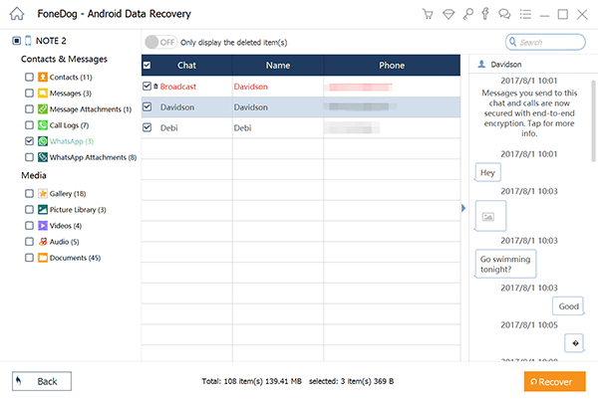
Task: Click the WhatsApp category icon
Action: (x=43, y=141)
